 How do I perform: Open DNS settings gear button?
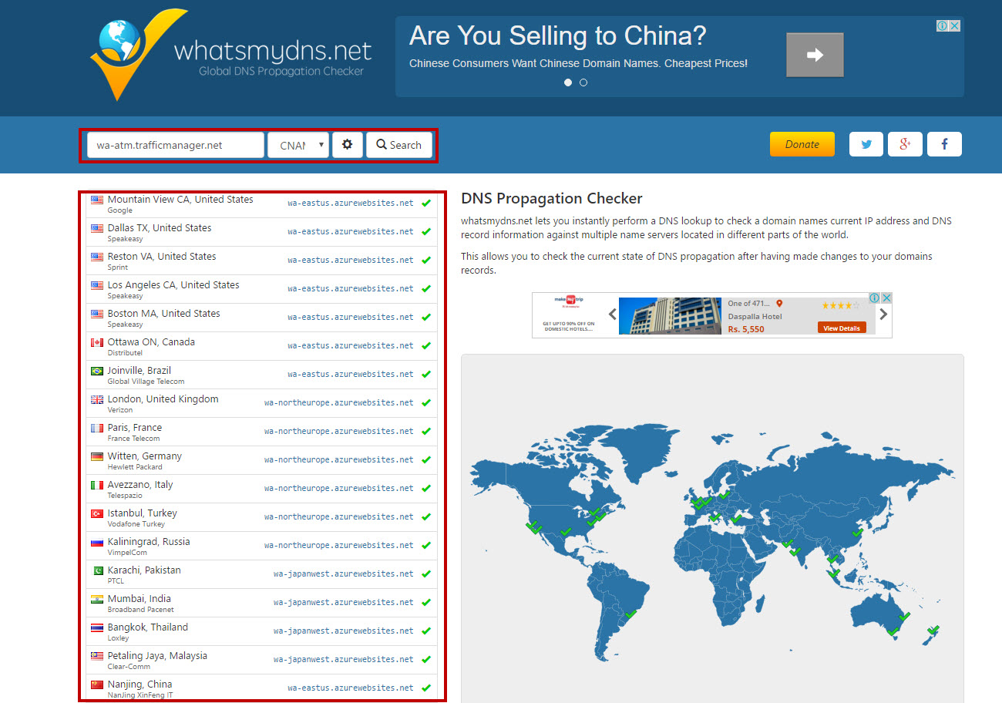click(x=347, y=145)
